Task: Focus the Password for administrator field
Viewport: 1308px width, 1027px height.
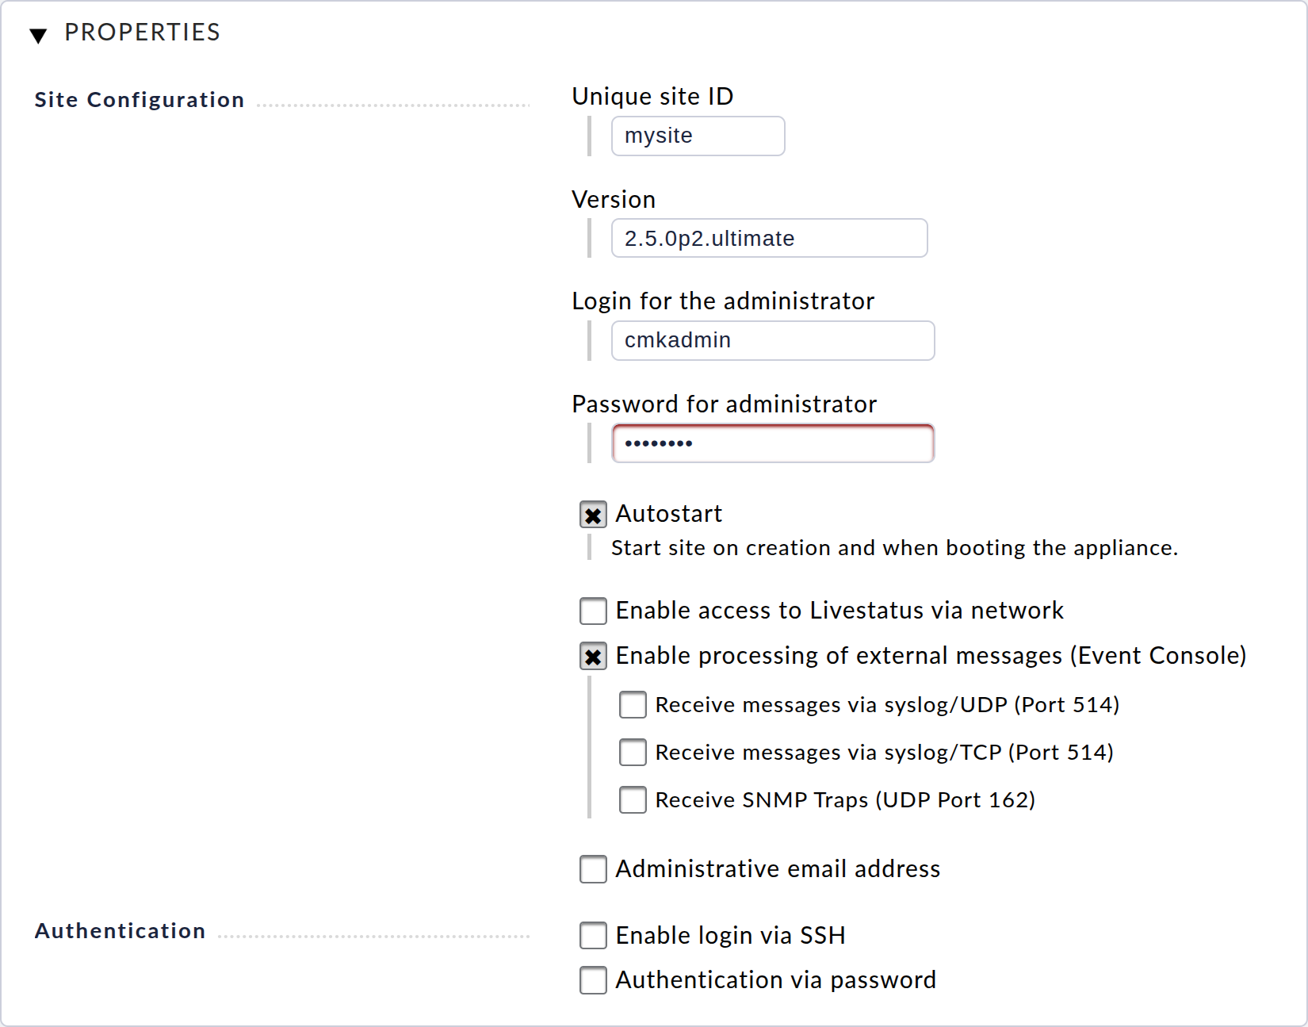Action: (772, 443)
